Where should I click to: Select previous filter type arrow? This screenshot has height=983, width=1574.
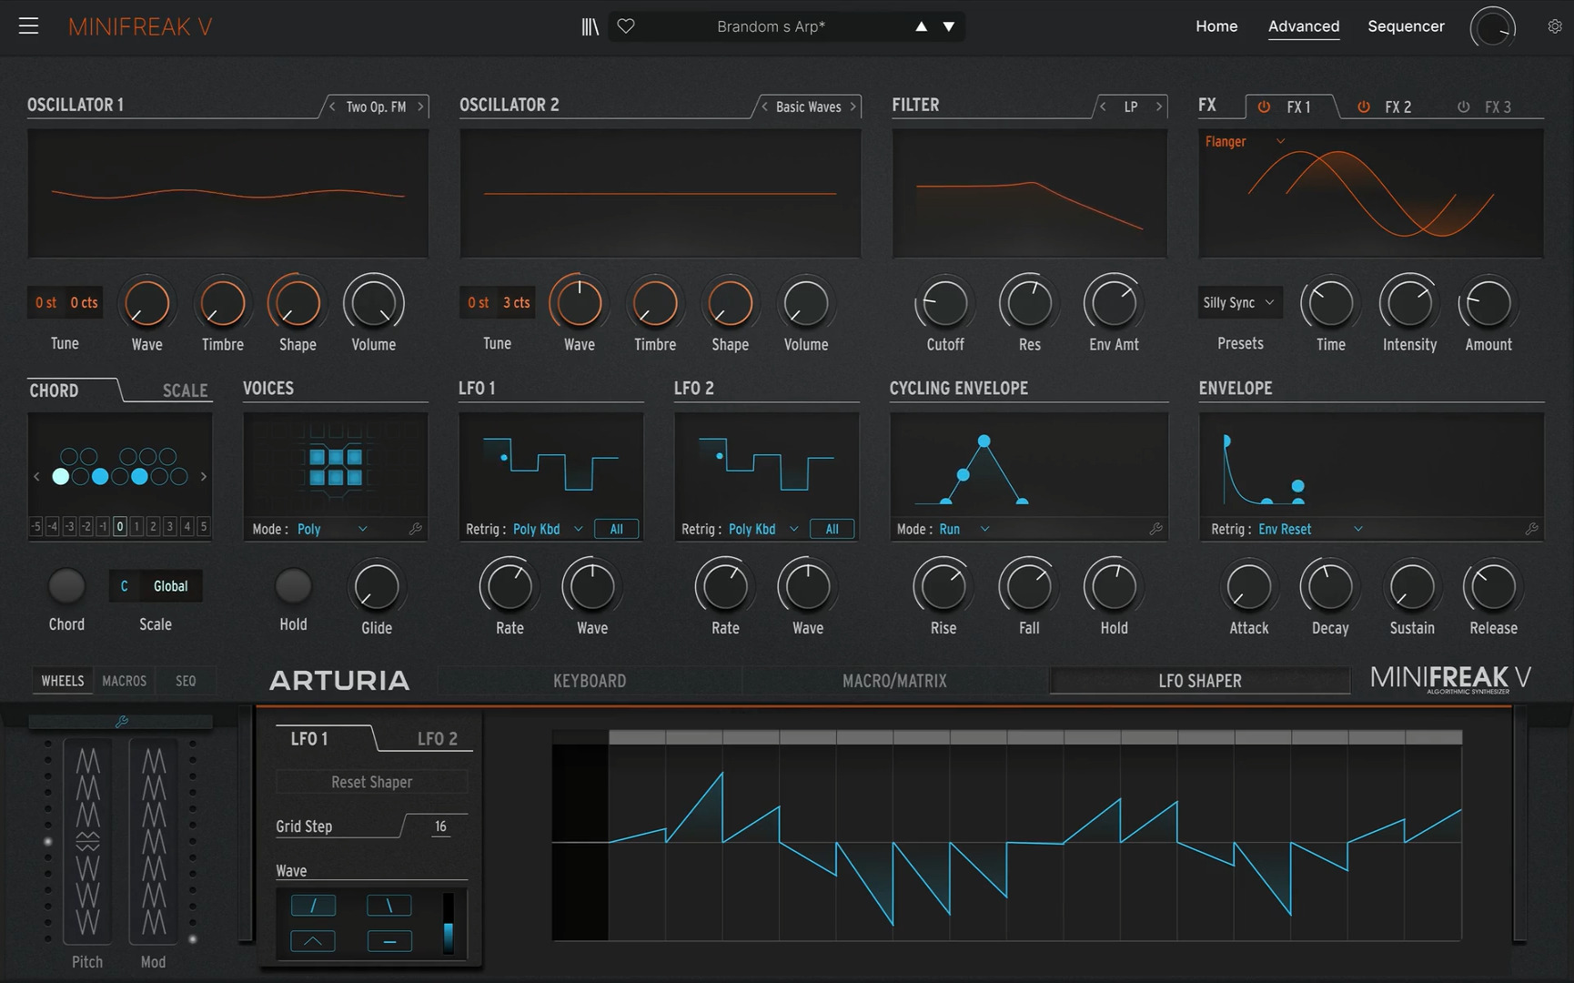click(1103, 106)
